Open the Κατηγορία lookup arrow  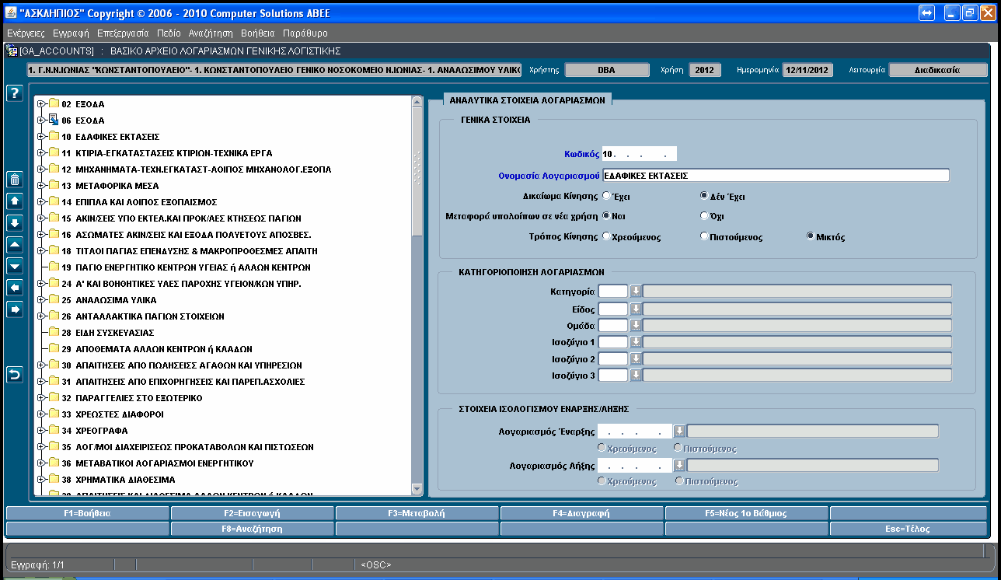tap(635, 291)
